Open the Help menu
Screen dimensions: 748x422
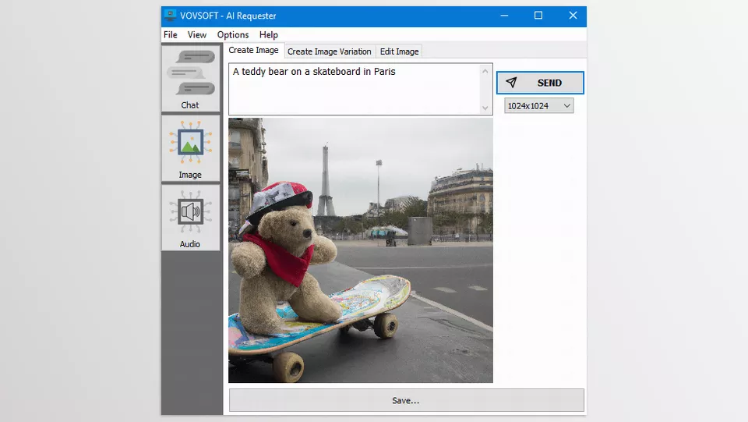[269, 35]
